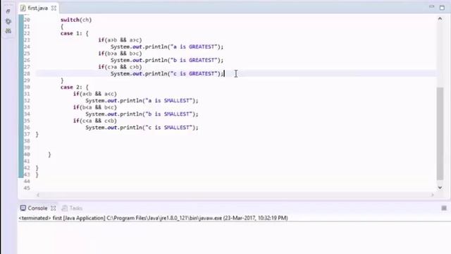Click the "a is SMALLEST" println line
The height and width of the screenshot is (254, 451).
pos(142,100)
